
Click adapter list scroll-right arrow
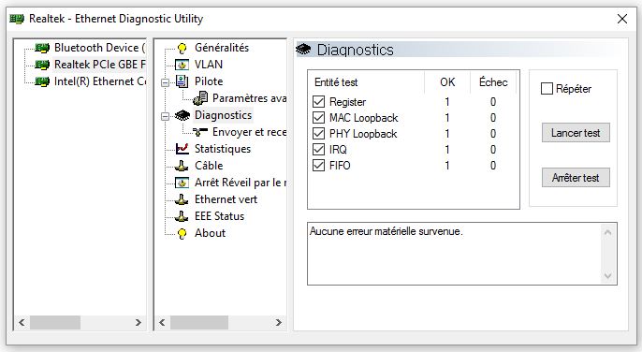pyautogui.click(x=139, y=322)
